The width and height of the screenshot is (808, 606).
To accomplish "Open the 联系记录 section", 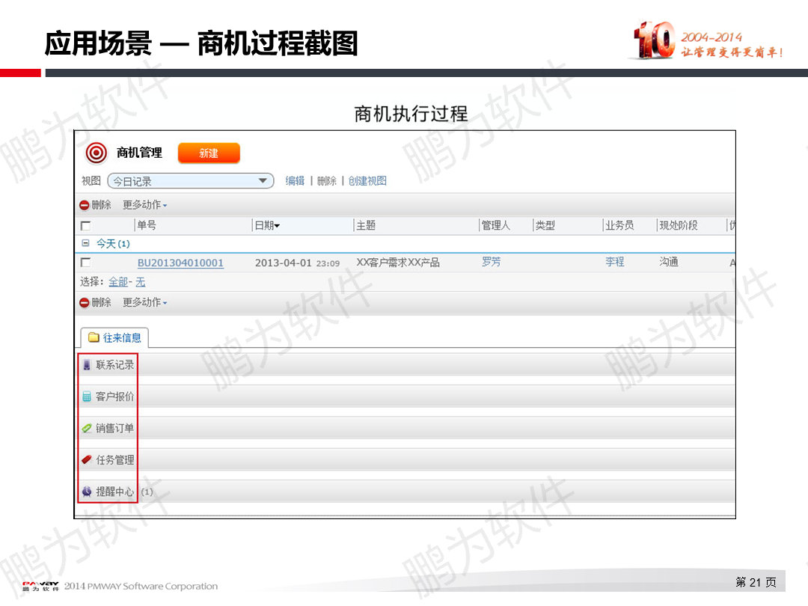I will pyautogui.click(x=115, y=365).
